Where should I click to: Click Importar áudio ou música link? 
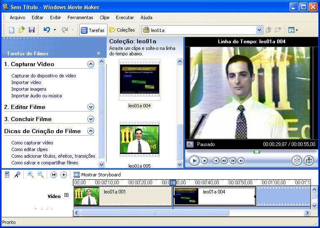[37, 96]
